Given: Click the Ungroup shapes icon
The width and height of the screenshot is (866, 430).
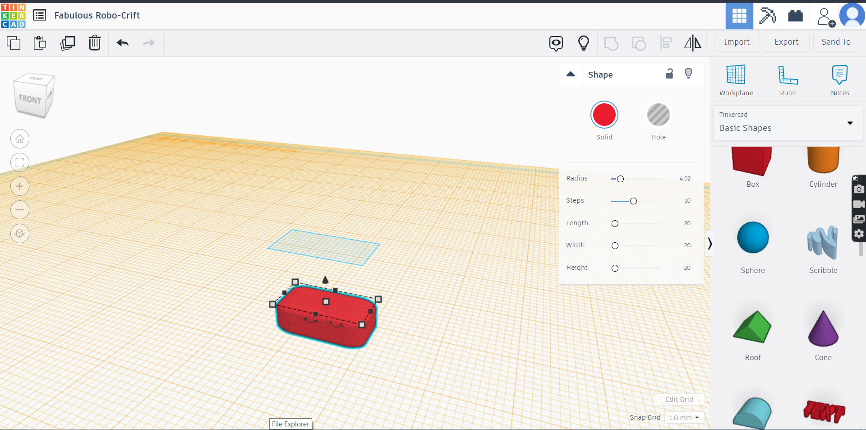Looking at the screenshot, I should 639,43.
